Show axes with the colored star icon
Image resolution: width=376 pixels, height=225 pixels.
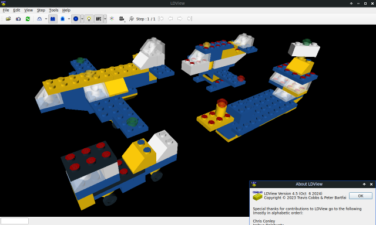(112, 19)
